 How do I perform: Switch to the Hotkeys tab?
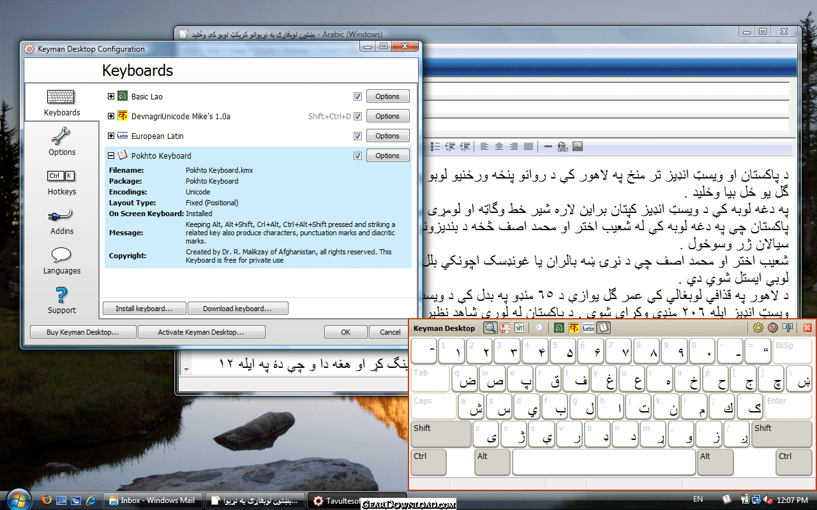(62, 182)
